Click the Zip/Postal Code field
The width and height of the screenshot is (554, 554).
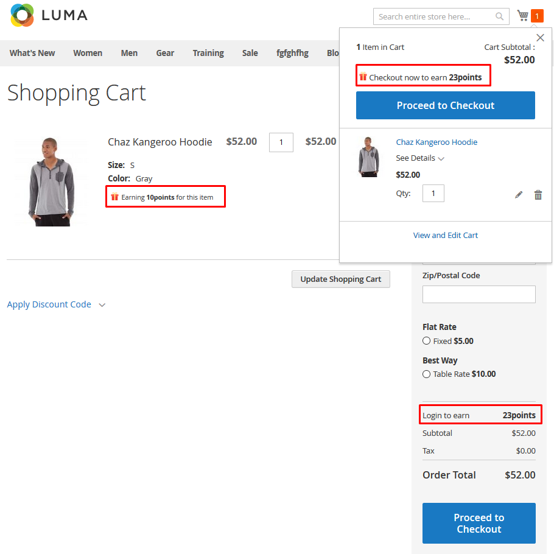point(479,294)
